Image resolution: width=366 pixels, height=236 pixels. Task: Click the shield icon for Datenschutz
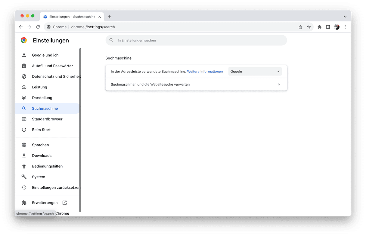tap(24, 77)
